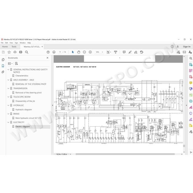193x193 pixels.
Task: Collapse the right tools pane arrow
Action: (x=186, y=105)
